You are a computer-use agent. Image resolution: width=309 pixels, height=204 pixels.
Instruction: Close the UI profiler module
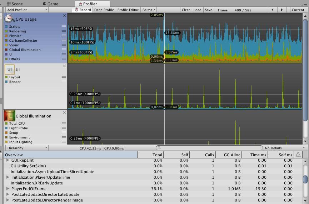[64, 66]
